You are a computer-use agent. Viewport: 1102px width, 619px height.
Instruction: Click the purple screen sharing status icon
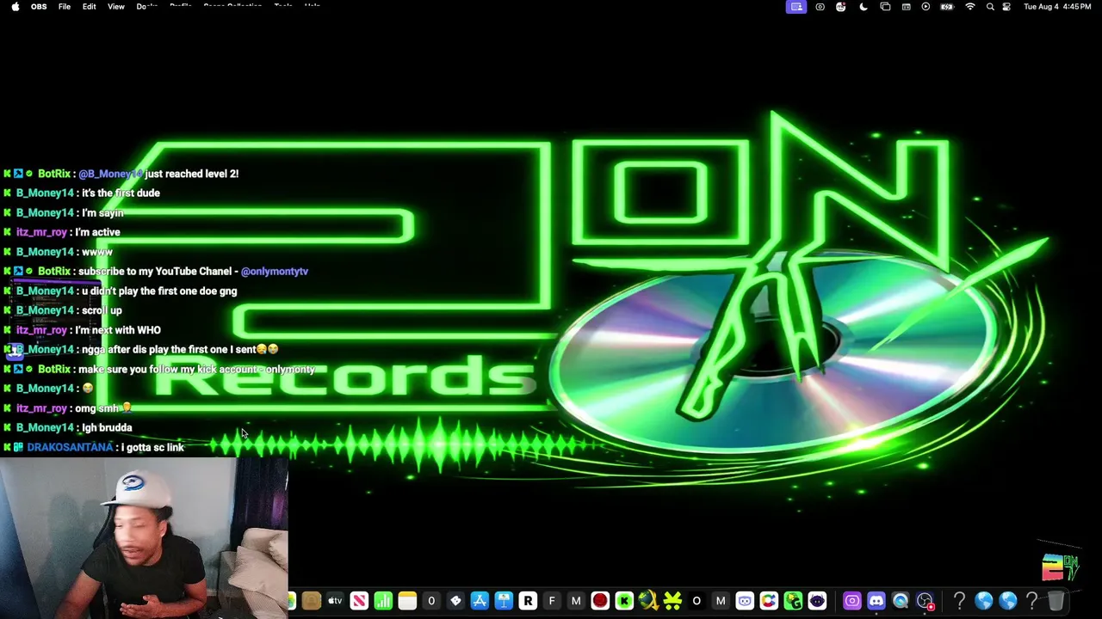tap(796, 6)
